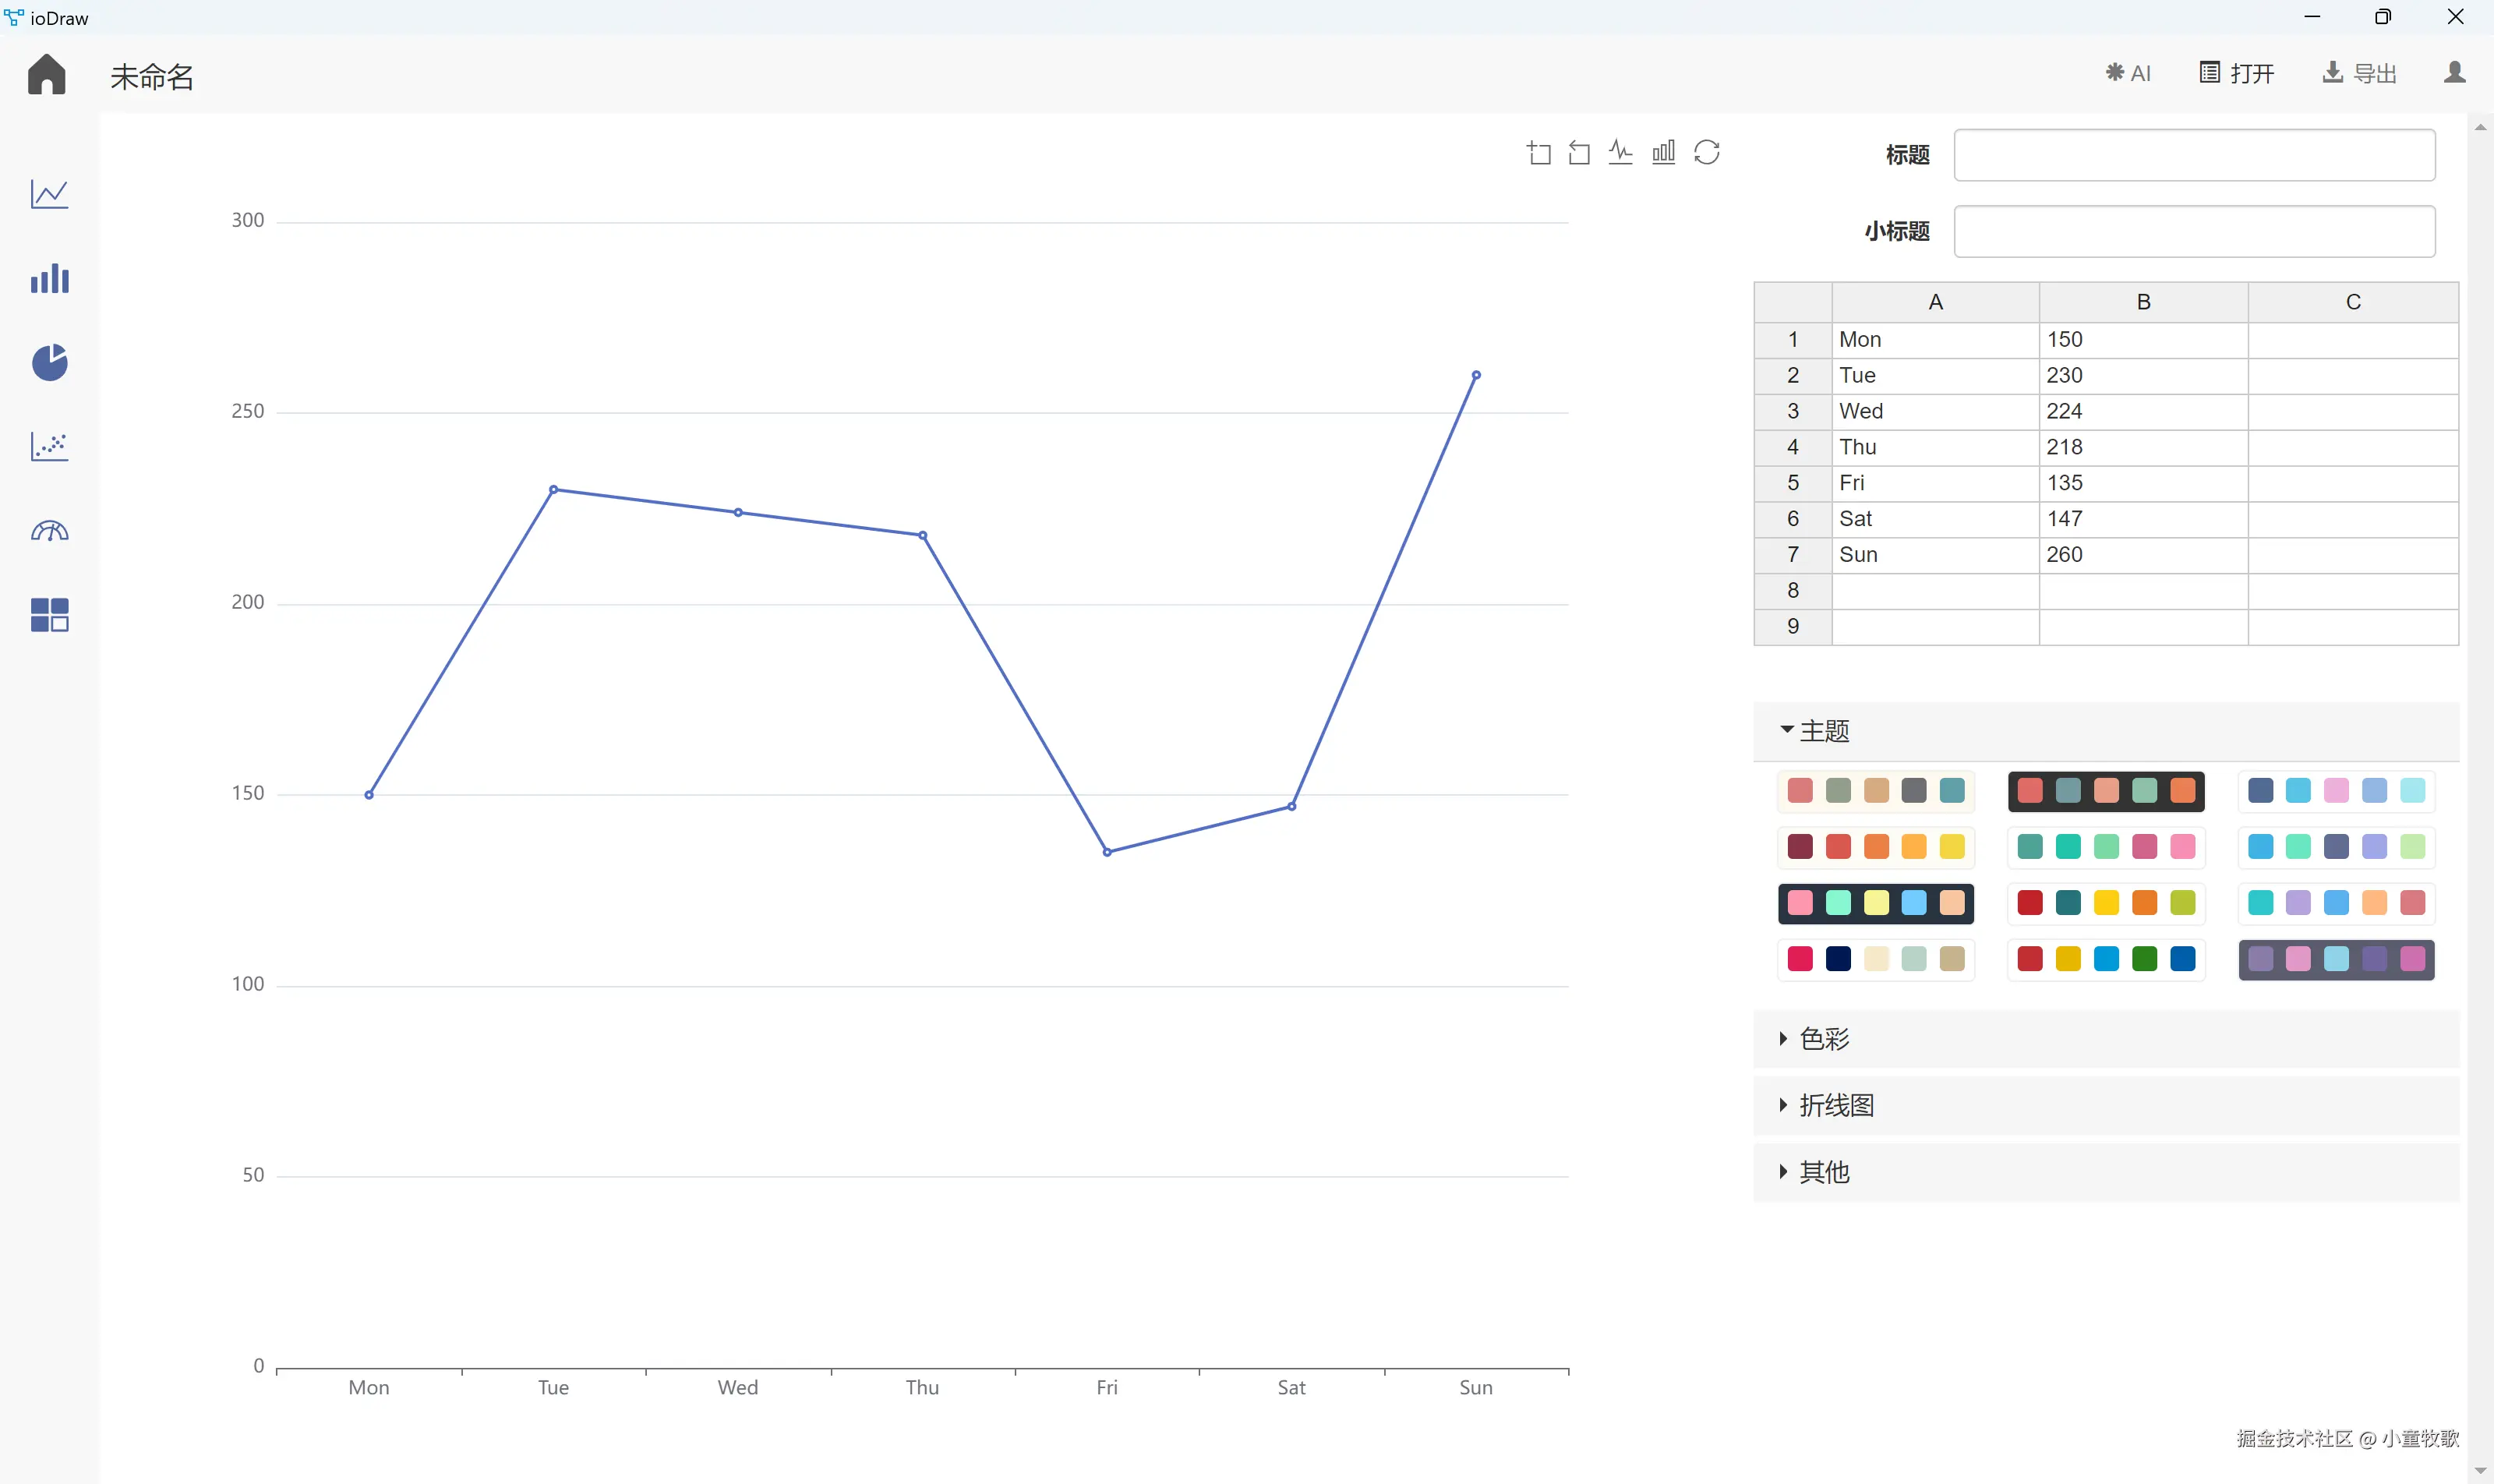Open the gauge chart sidebar icon
Viewport: 2494px width, 1484px height.
point(49,531)
